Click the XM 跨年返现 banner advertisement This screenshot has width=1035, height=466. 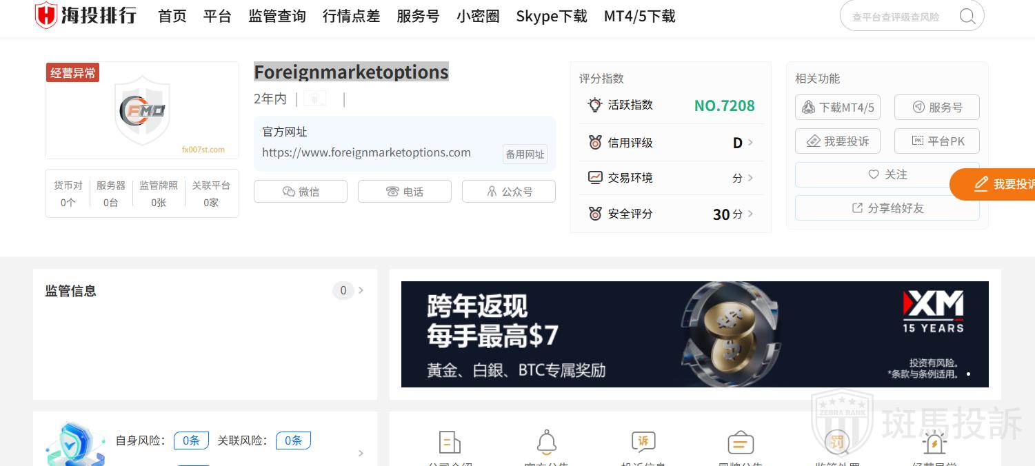coord(694,334)
